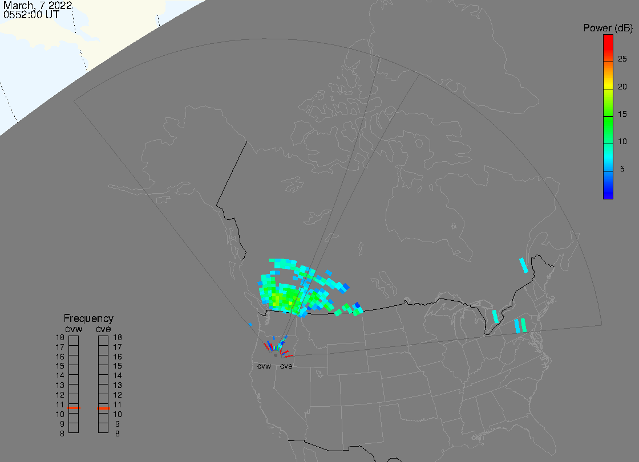Click the 12 label right of the cve scale
639x462 pixels.
[118, 395]
